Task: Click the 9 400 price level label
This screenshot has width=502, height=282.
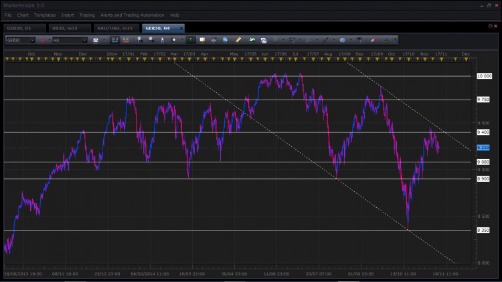Action: 483,132
